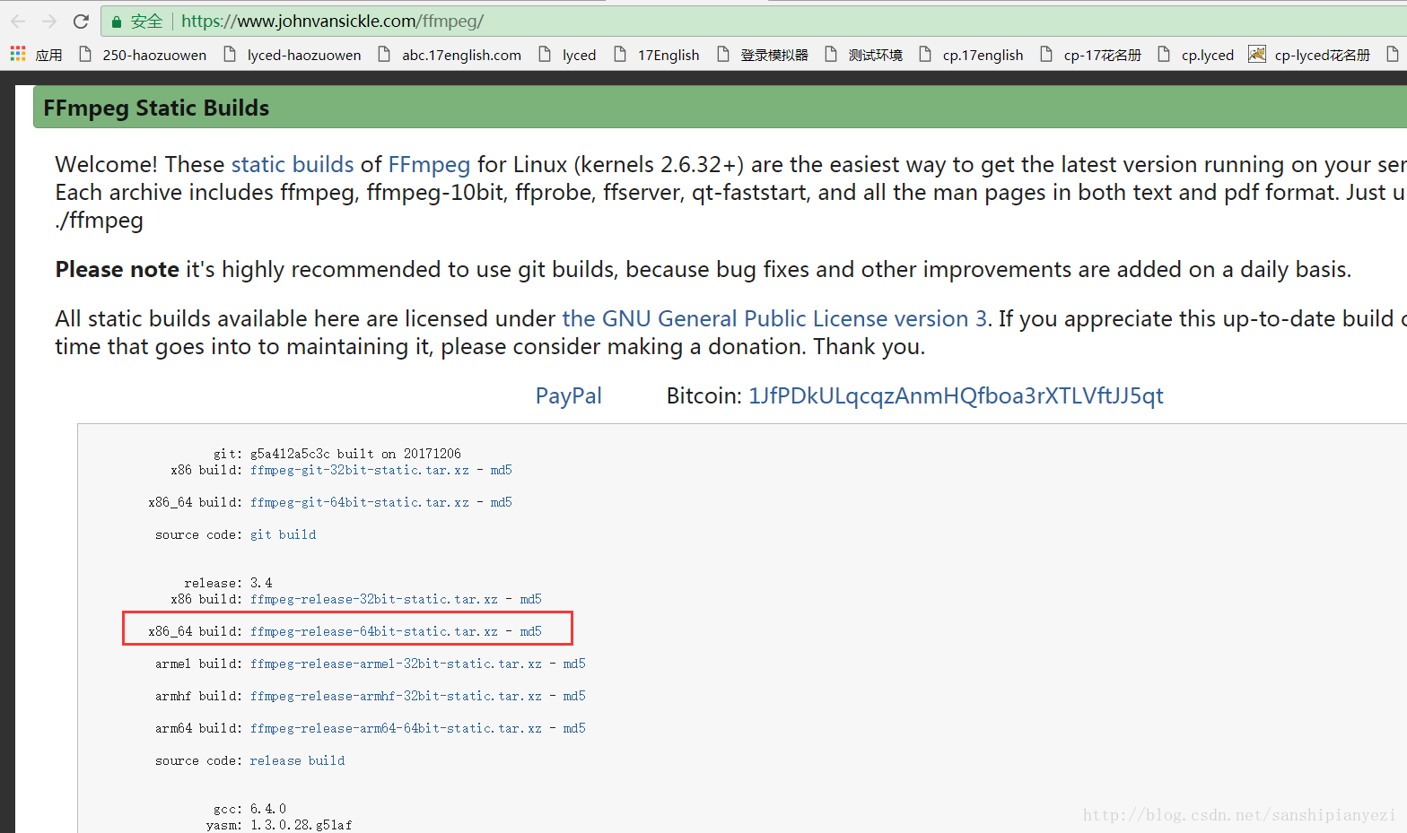Download ffmpeg-release-32bit-static.tar.xz
This screenshot has height=833, width=1407.
(x=373, y=599)
